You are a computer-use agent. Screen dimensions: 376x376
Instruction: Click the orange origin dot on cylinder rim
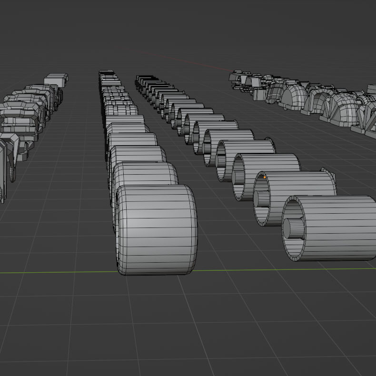point(265,177)
